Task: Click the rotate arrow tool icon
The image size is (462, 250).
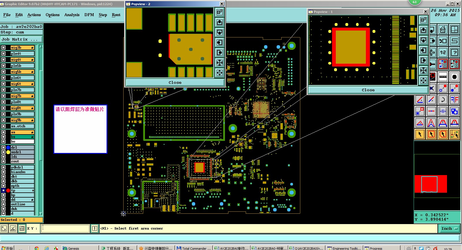Action: [x=443, y=100]
